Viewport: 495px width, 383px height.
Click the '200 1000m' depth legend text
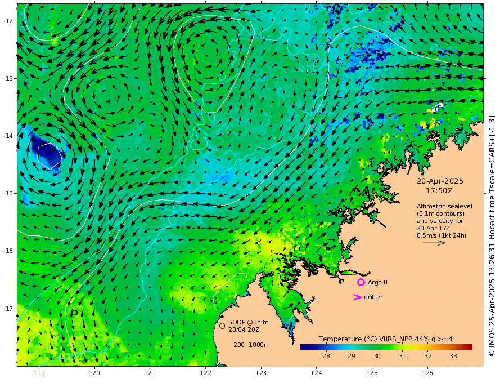251,345
